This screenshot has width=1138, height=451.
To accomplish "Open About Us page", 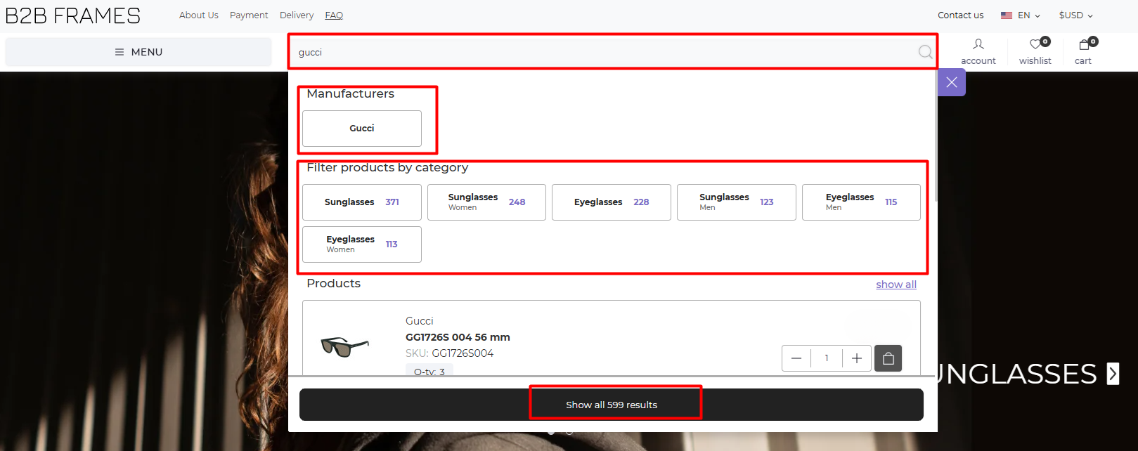I will pyautogui.click(x=199, y=15).
